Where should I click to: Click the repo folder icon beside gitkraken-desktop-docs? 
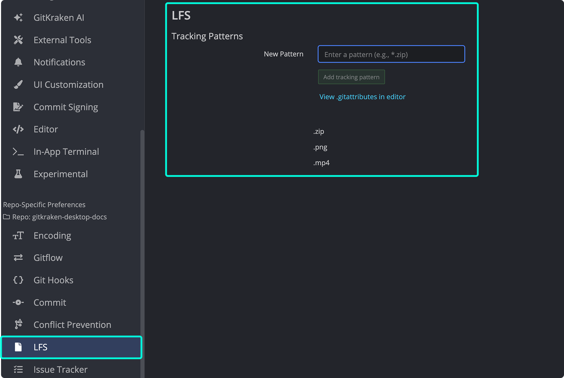(6, 217)
